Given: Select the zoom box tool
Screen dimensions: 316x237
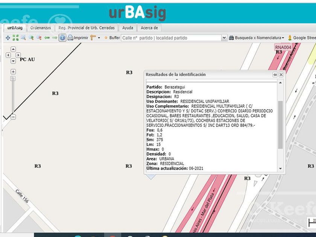Looking at the screenshot, I should [23, 38].
